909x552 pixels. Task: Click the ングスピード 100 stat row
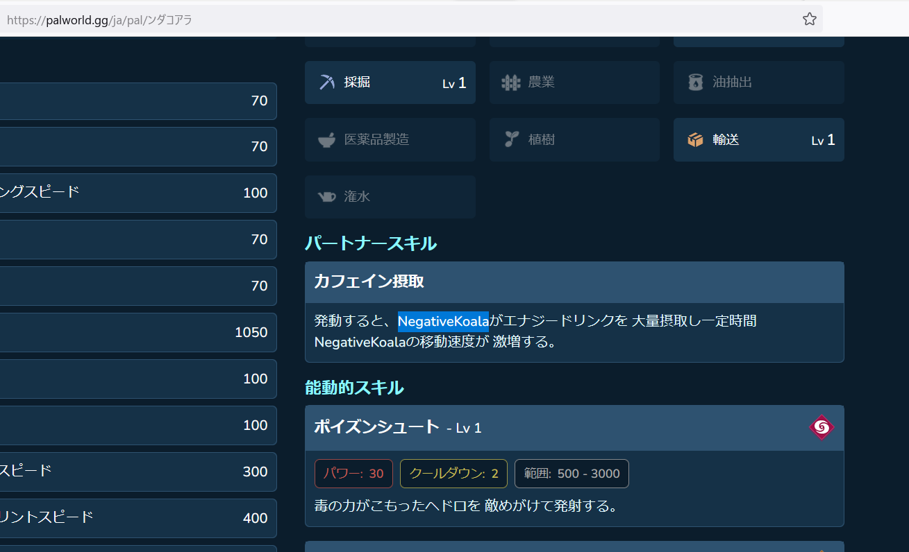138,193
